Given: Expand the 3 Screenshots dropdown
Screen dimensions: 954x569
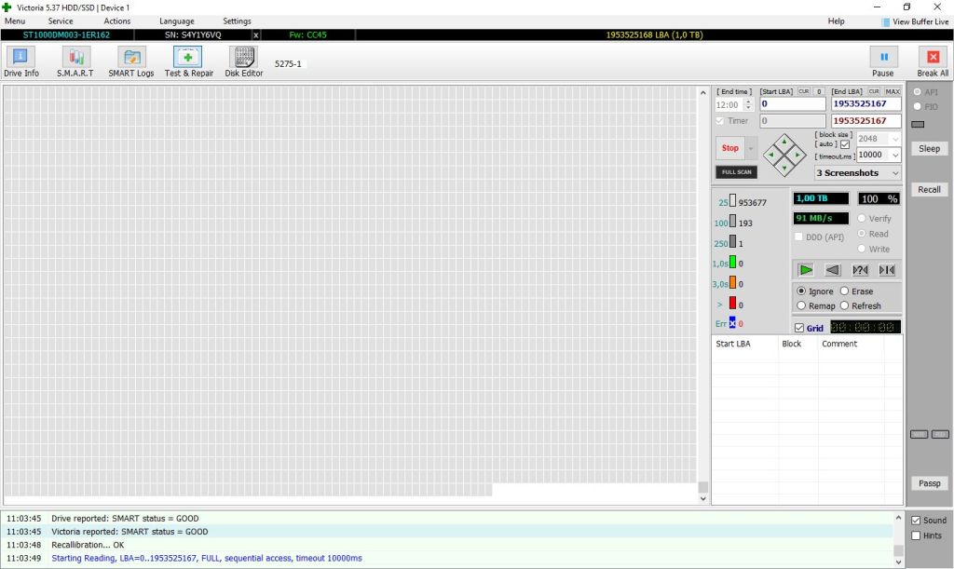Looking at the screenshot, I should tap(857, 172).
